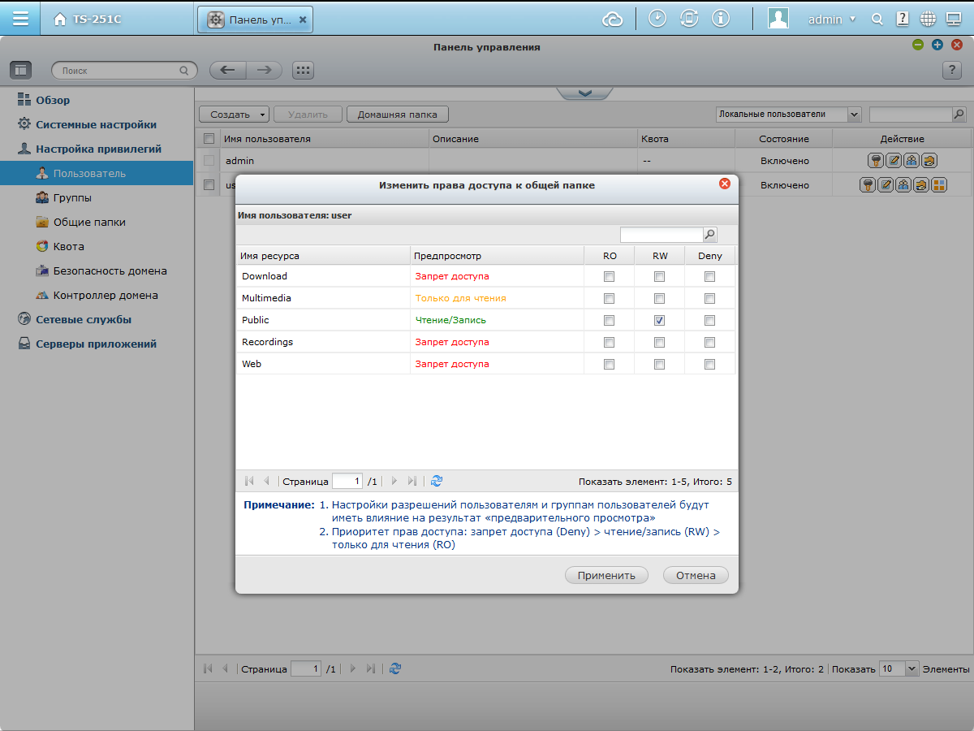
Task: Check Deny for Public folder
Action: 710,320
